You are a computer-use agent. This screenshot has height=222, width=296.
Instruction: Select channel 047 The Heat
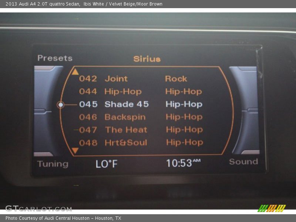(141, 130)
